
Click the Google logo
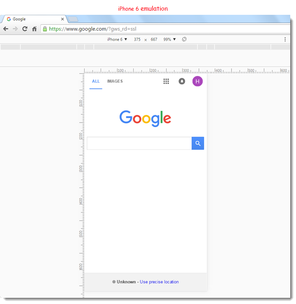pyautogui.click(x=145, y=118)
